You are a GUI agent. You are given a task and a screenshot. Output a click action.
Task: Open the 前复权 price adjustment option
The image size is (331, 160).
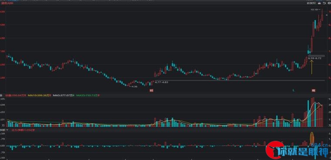click(x=311, y=3)
